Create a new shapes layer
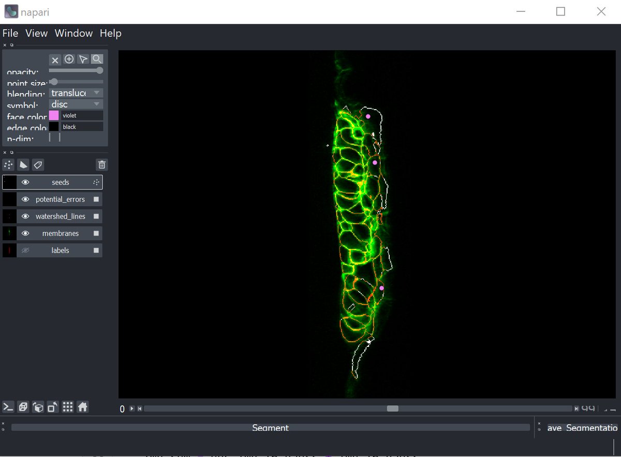 pyautogui.click(x=23, y=165)
